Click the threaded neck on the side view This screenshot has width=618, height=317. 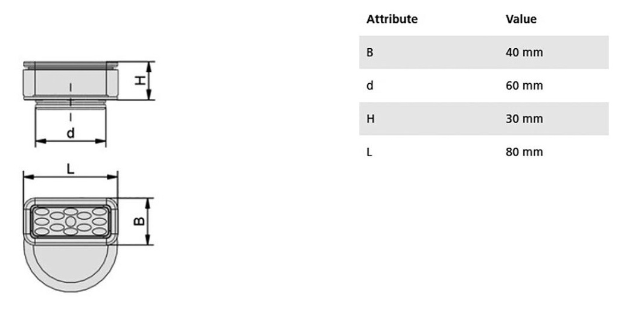[x=70, y=105]
